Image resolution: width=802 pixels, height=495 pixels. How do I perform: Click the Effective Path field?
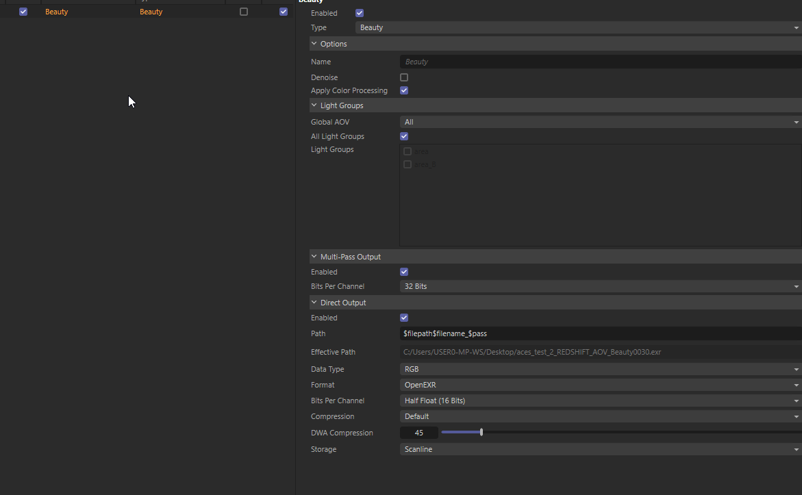click(x=601, y=352)
